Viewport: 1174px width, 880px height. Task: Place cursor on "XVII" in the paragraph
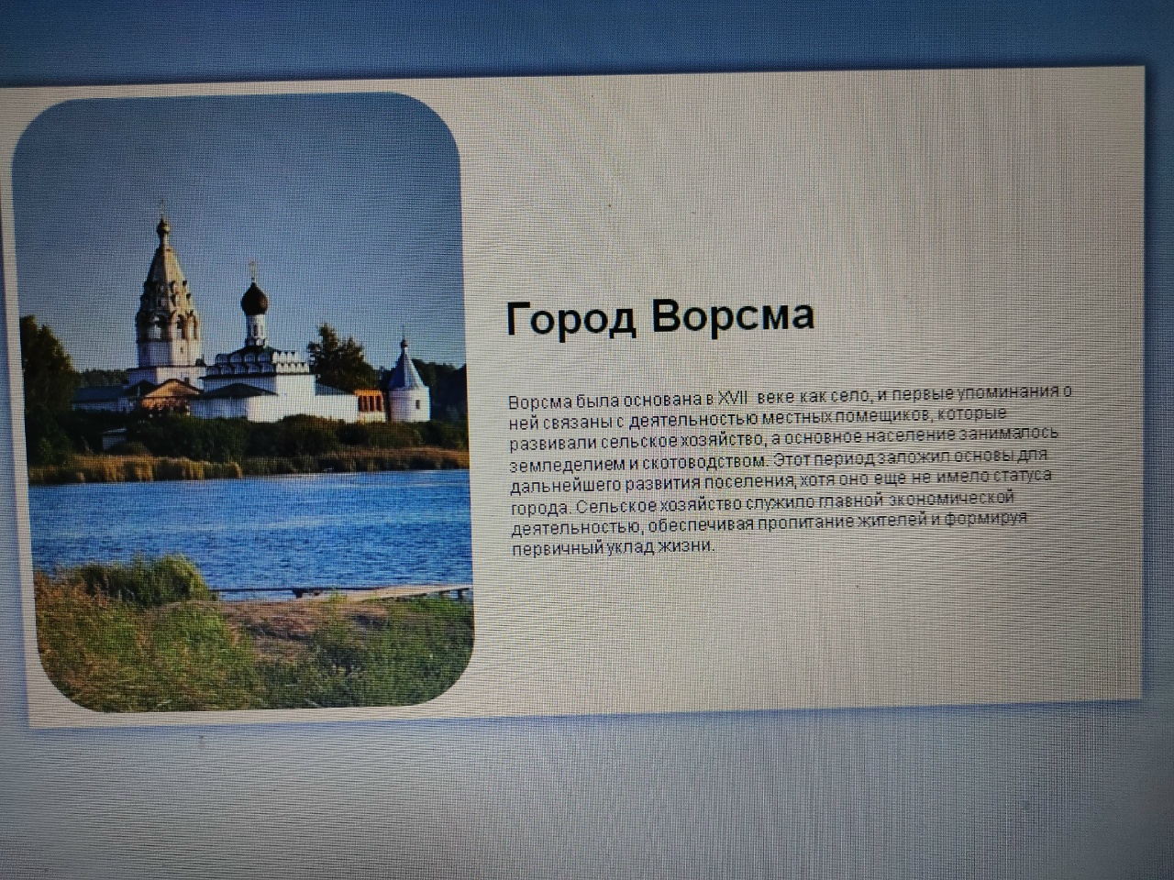732,399
